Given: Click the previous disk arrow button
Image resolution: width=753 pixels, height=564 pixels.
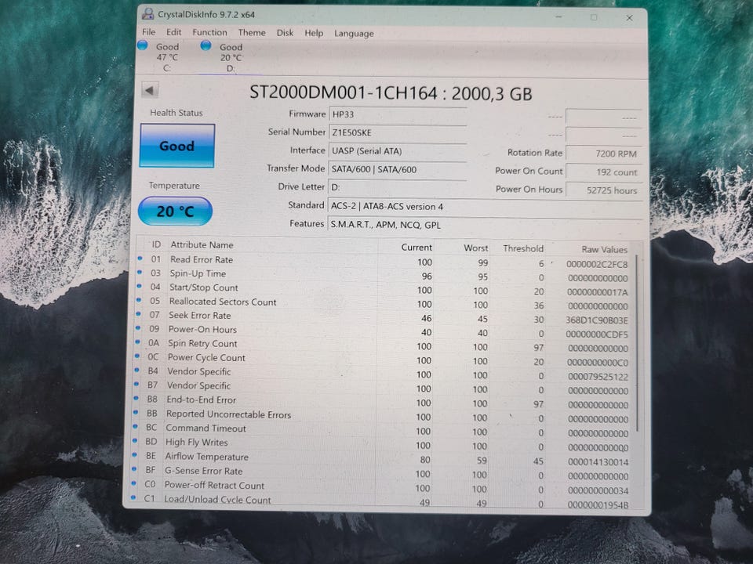Looking at the screenshot, I should (149, 90).
